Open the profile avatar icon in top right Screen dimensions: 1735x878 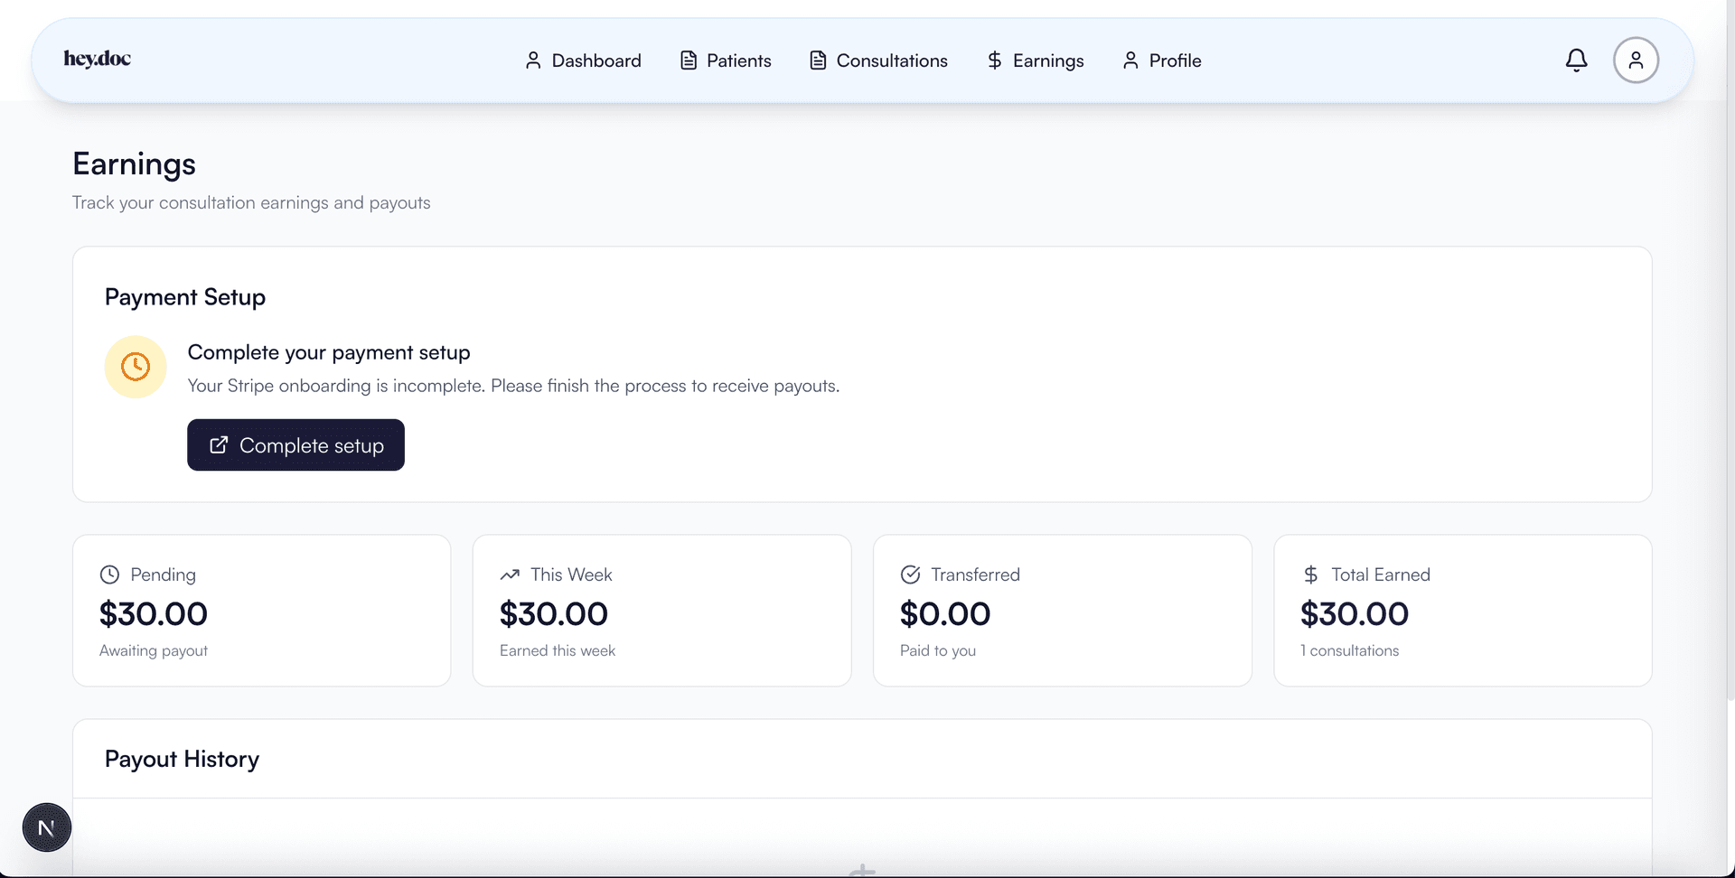tap(1636, 60)
